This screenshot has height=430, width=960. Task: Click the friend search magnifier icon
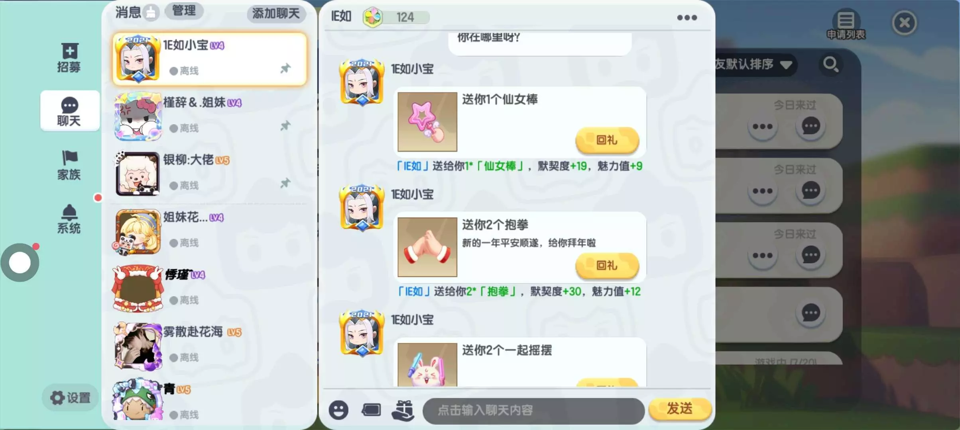(x=831, y=64)
